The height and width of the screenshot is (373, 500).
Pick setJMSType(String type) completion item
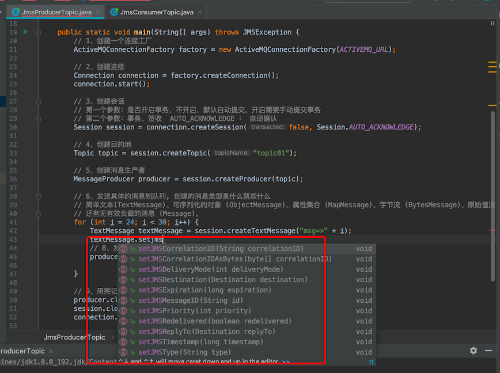tap(247, 352)
